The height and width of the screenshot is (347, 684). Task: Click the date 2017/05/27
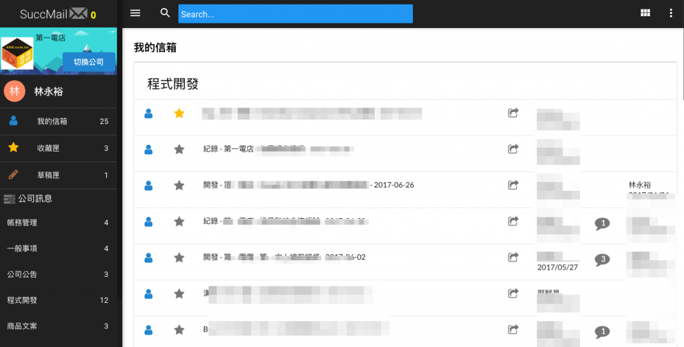(x=558, y=267)
